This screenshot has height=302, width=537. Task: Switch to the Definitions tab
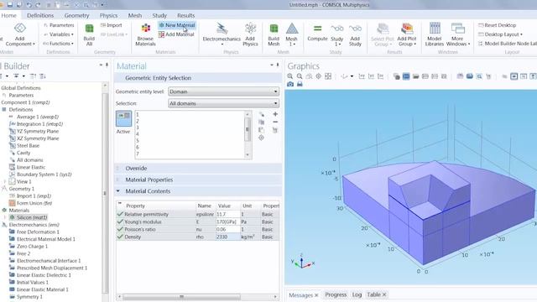coord(40,15)
